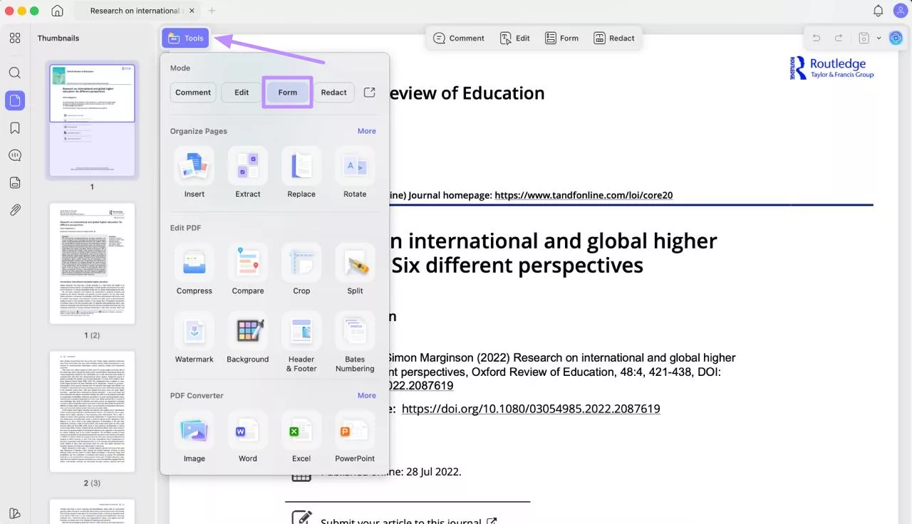Switch to Comment mode in Tools panel
Viewport: 912px width, 524px height.
[193, 93]
